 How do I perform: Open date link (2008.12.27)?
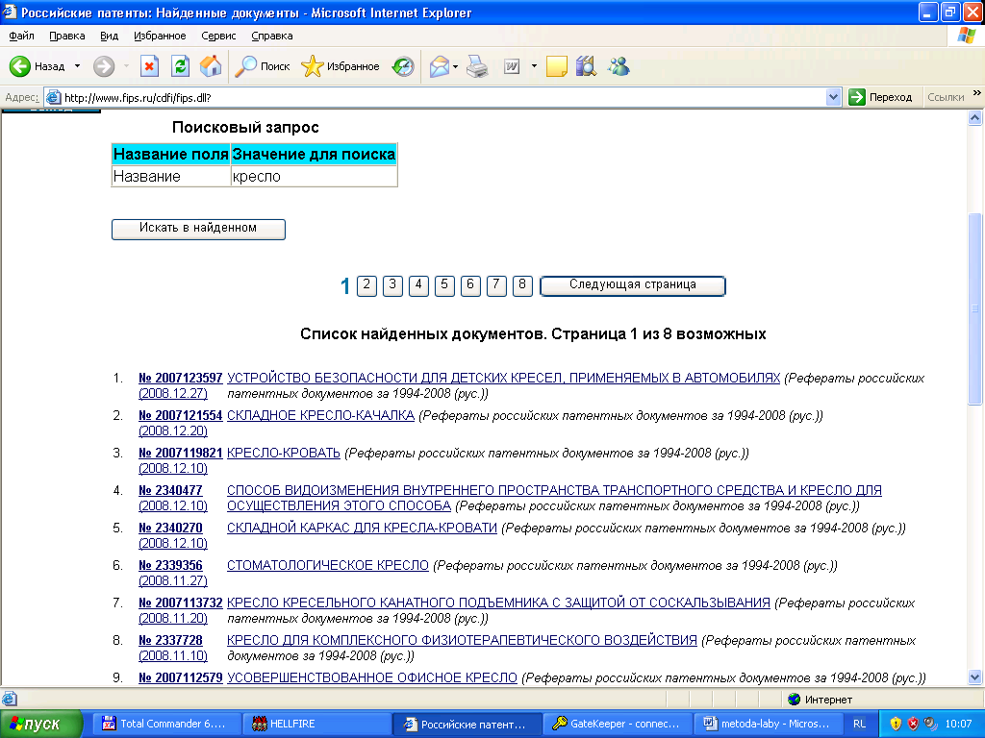click(173, 393)
